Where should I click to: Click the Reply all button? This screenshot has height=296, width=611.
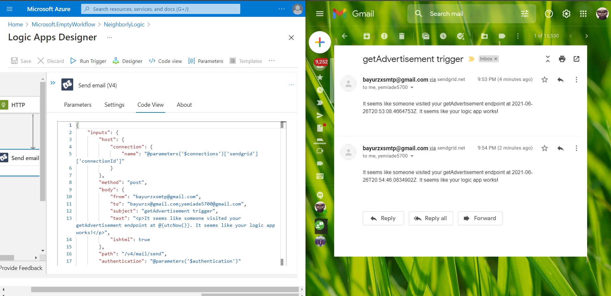[x=431, y=219]
